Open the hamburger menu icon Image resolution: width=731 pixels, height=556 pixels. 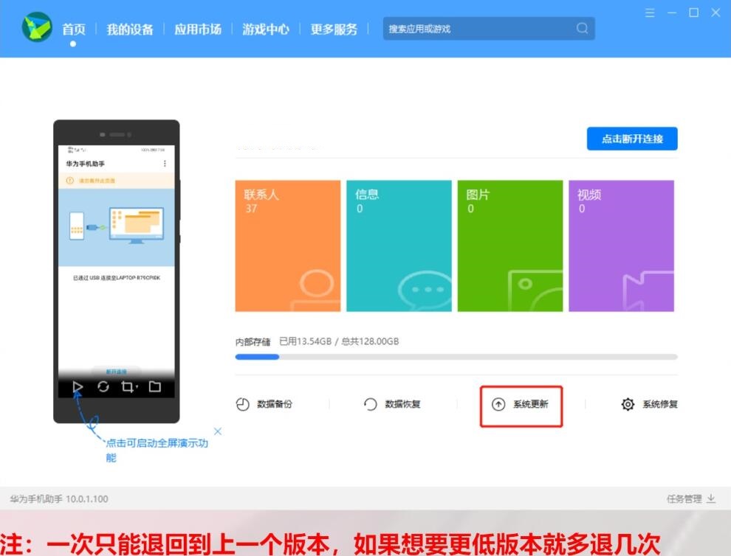point(650,13)
